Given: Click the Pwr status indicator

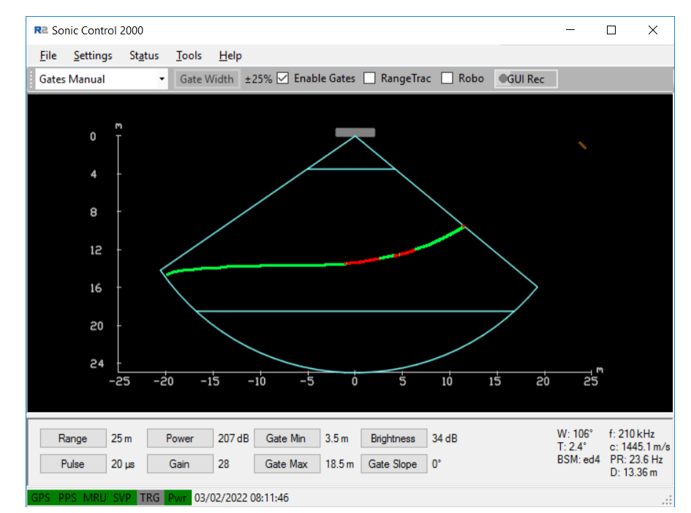Looking at the screenshot, I should tap(178, 498).
